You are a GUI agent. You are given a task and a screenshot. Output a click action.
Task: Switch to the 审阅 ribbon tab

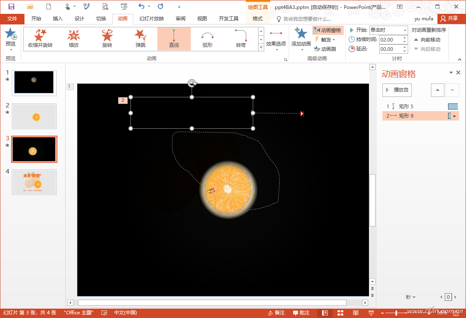click(180, 18)
